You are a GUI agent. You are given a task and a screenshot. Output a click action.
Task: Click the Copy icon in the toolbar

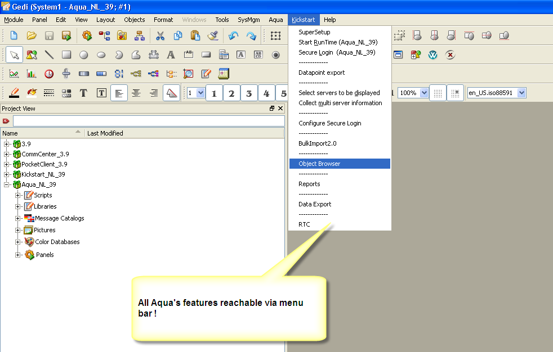(x=178, y=35)
